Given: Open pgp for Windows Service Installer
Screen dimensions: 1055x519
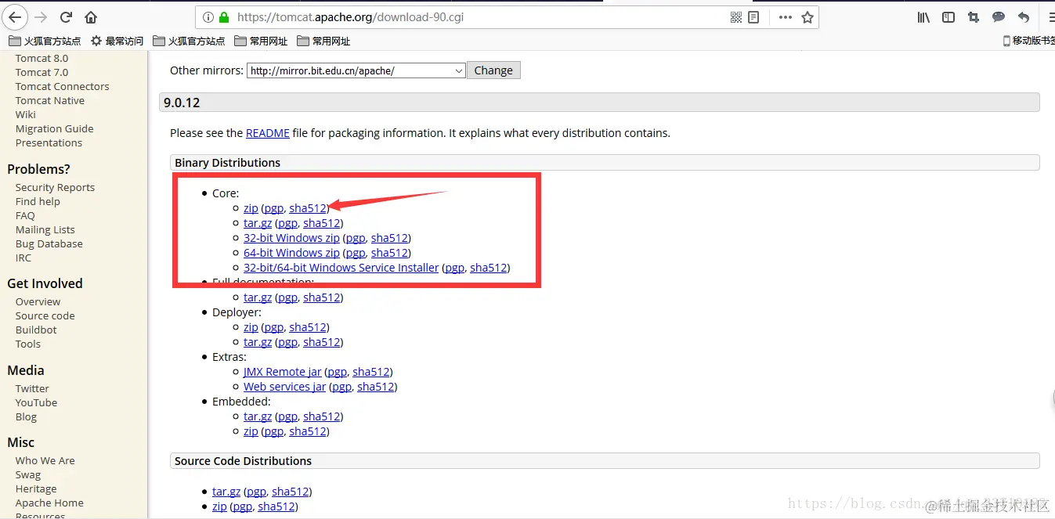Looking at the screenshot, I should (454, 268).
